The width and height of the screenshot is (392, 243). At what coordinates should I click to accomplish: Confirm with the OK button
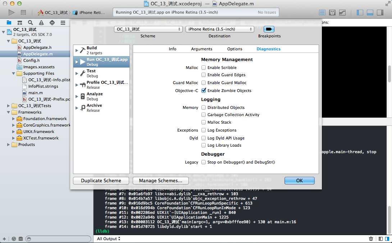point(300,180)
